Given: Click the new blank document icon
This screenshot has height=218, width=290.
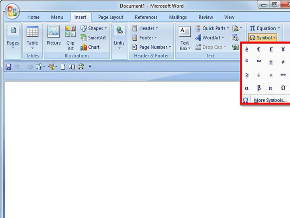Looking at the screenshot, I should click(63, 67).
